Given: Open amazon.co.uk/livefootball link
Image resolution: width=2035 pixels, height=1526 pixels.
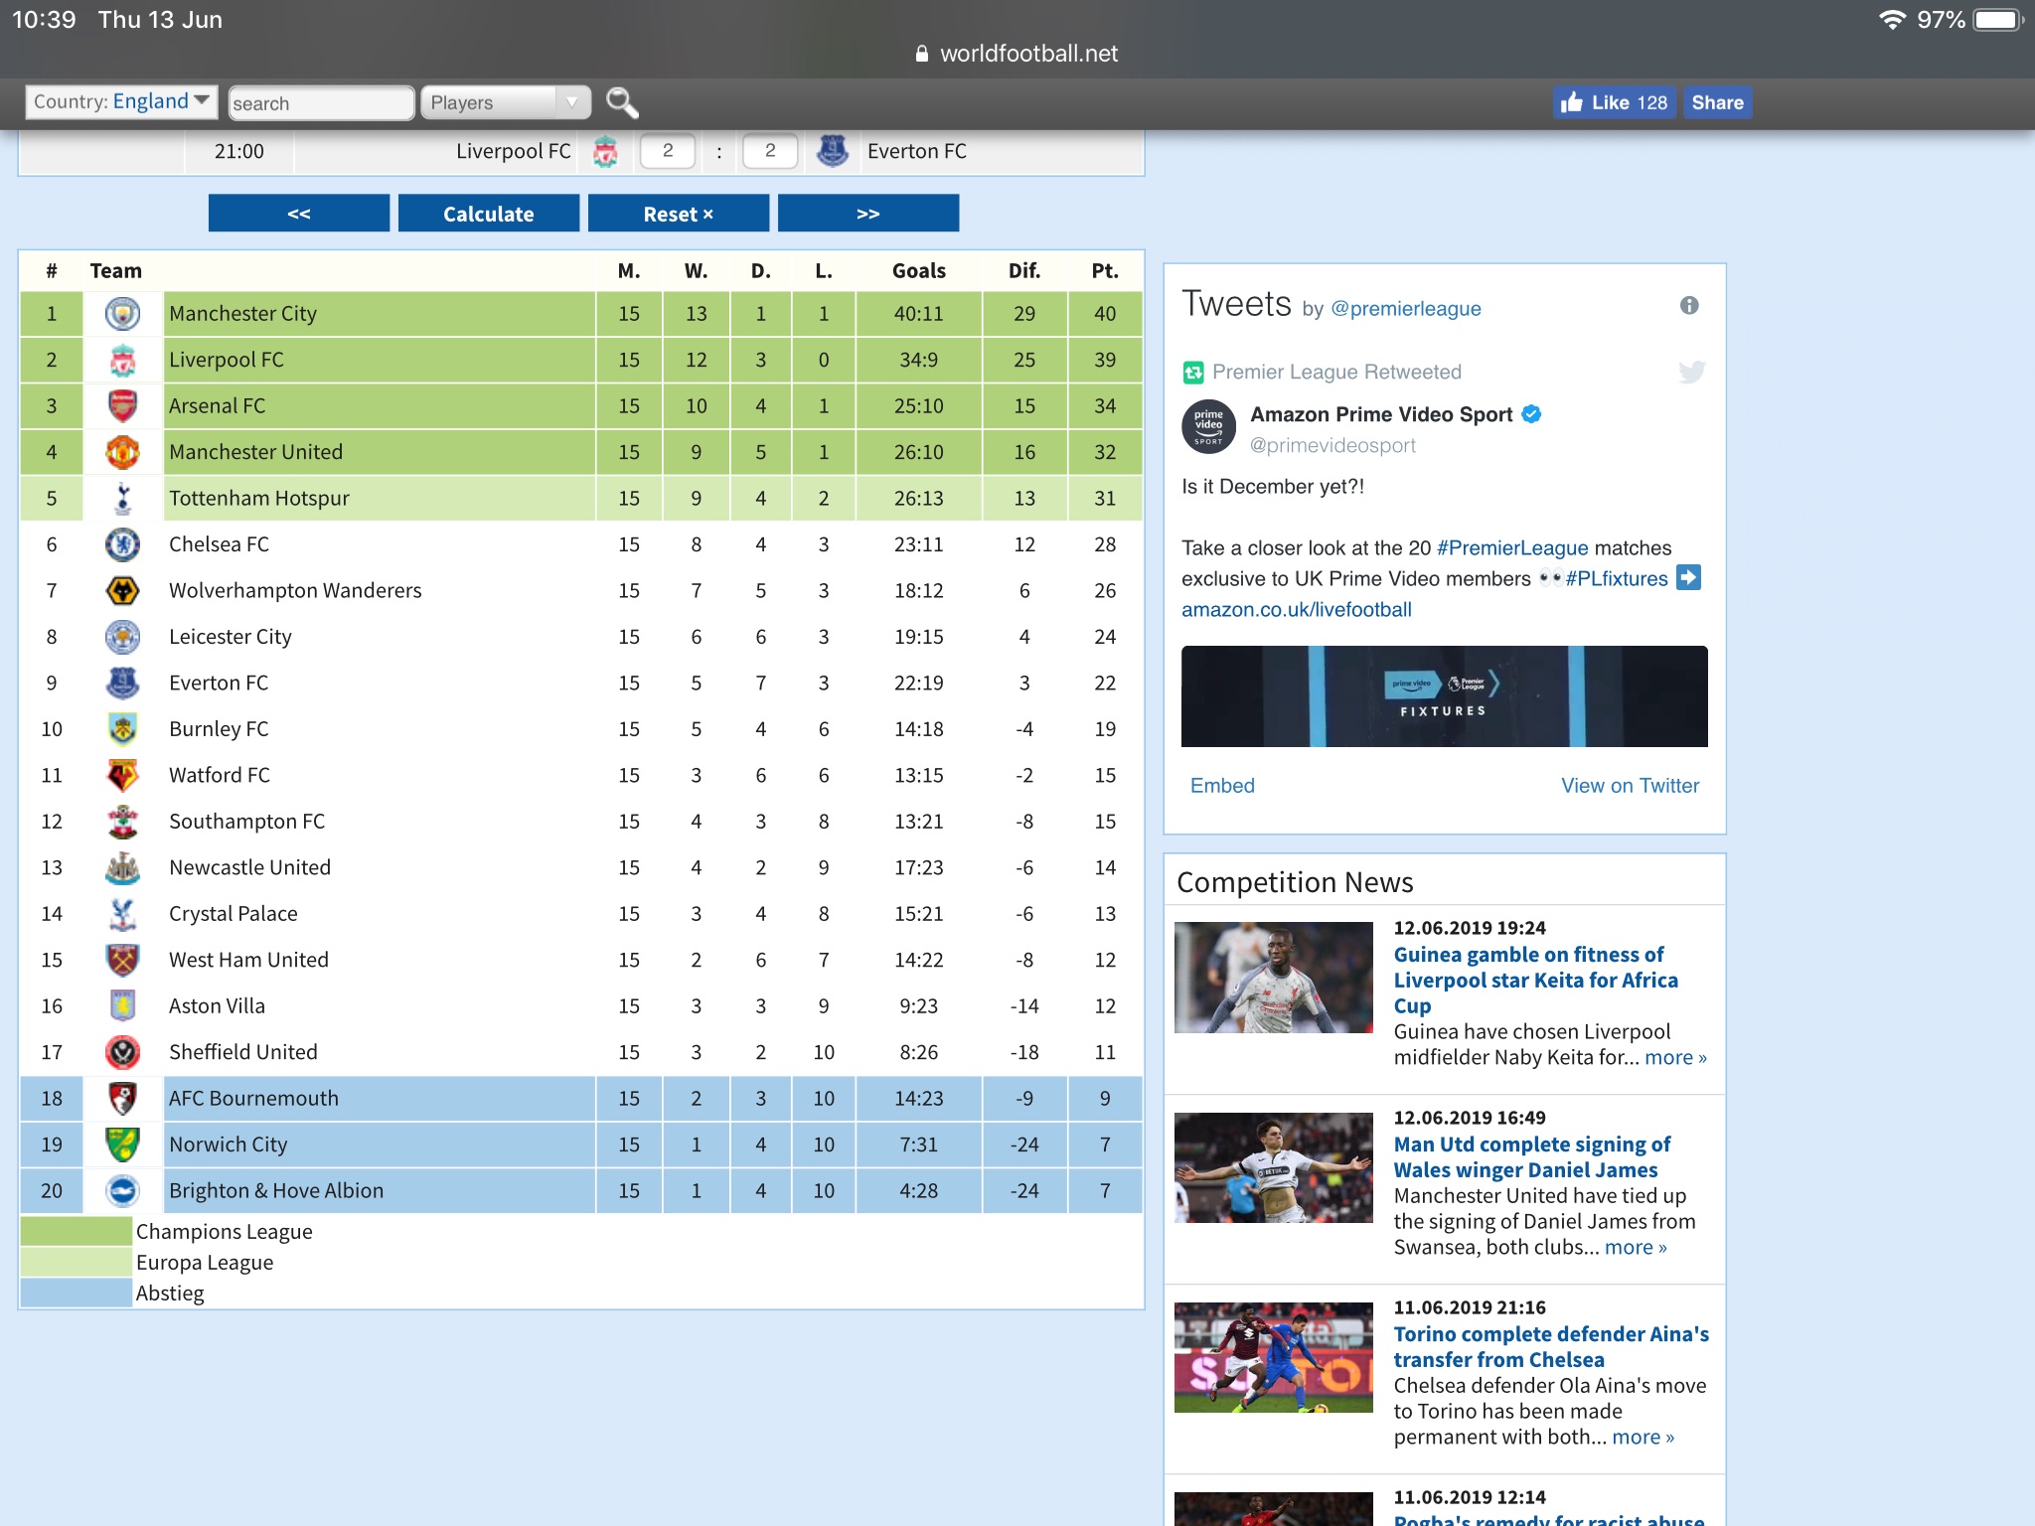Looking at the screenshot, I should point(1296,610).
